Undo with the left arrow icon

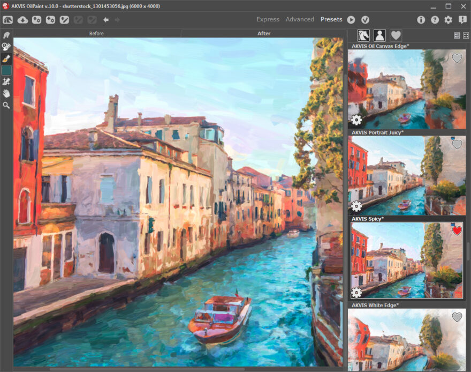[x=106, y=20]
